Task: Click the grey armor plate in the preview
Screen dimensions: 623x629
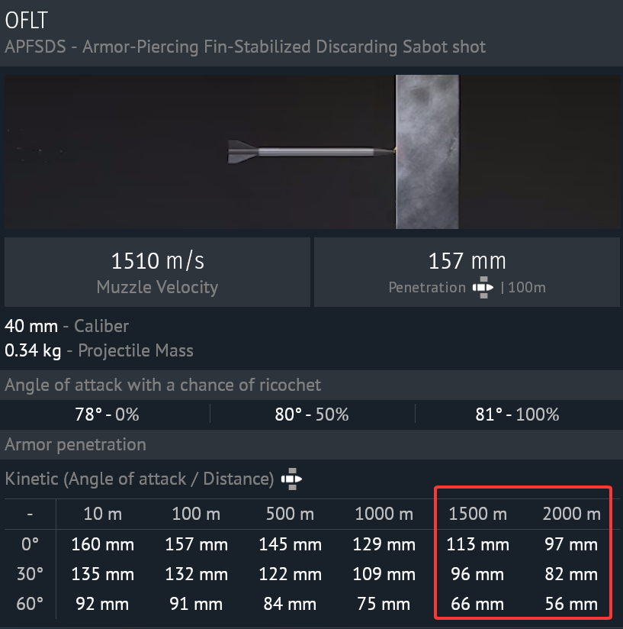Action: click(x=427, y=151)
